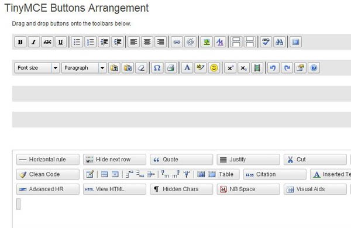The width and height of the screenshot is (351, 228).
Task: Select the bulleted list button
Action: 77,42
